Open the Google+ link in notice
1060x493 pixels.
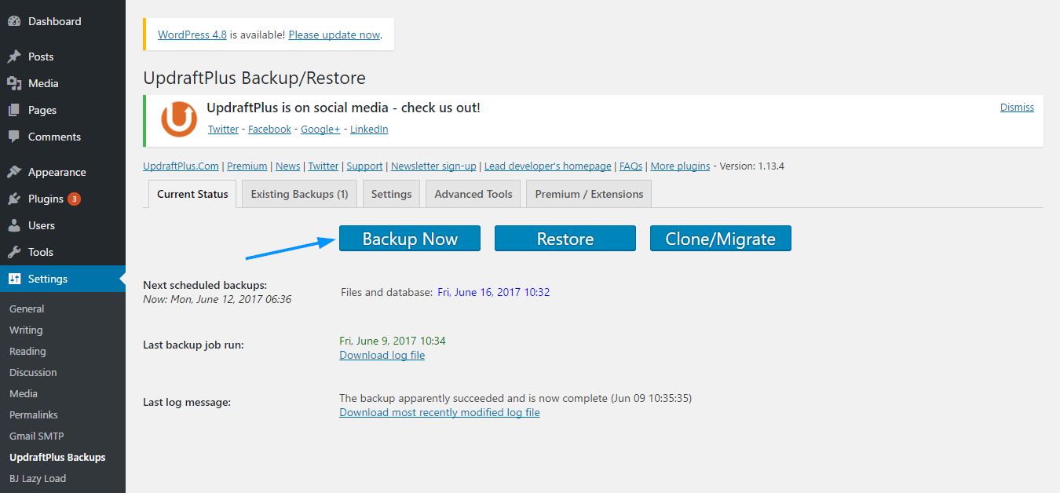320,129
